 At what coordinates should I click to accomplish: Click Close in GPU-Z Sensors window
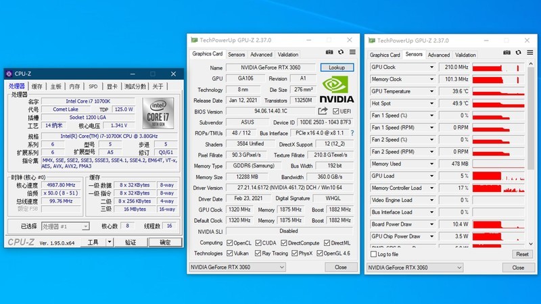pyautogui.click(x=518, y=268)
